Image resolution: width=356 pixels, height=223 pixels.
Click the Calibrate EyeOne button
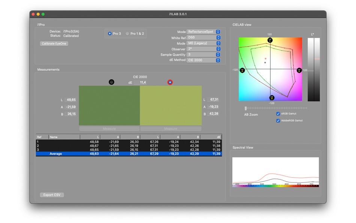coord(54,44)
